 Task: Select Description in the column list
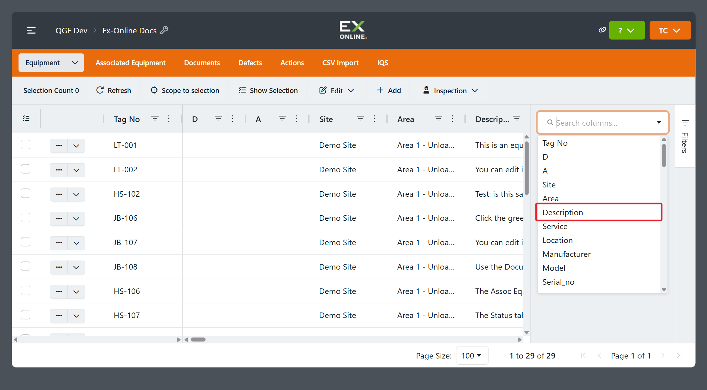[599, 212]
